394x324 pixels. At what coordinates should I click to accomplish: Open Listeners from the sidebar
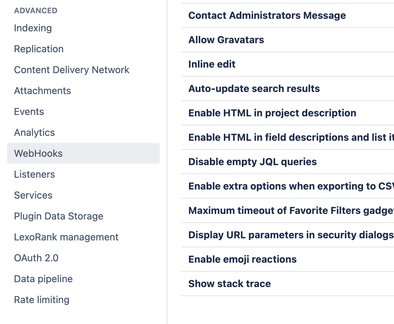(35, 175)
